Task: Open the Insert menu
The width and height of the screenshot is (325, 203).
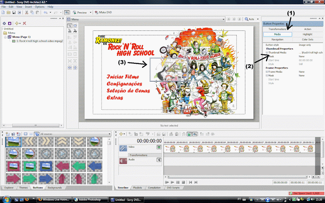Action: click(x=28, y=6)
